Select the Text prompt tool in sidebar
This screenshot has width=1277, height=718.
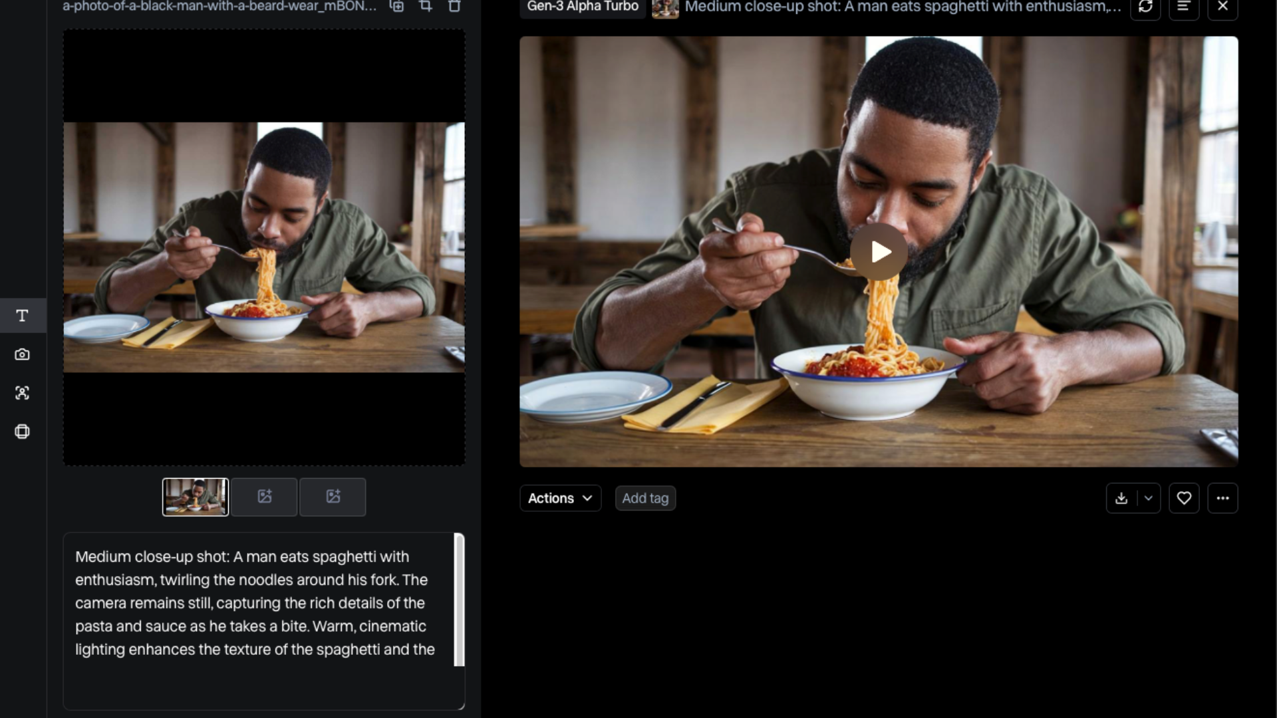point(22,316)
